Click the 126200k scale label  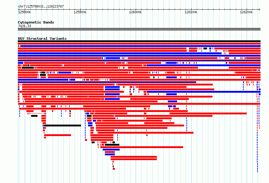(x=246, y=12)
